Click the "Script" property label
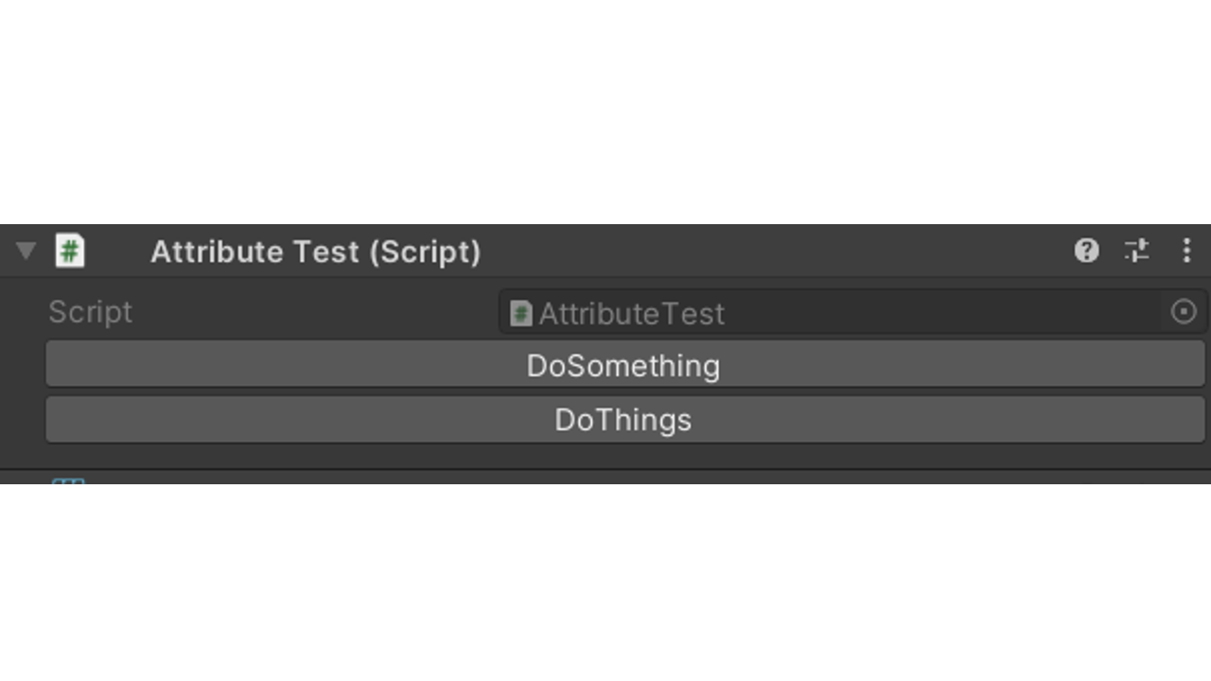This screenshot has width=1211, height=681. 91,312
